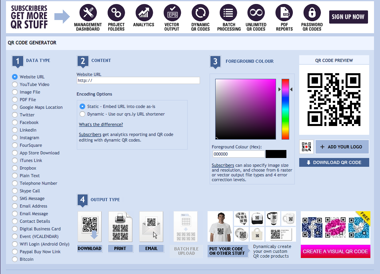Choose the PDF File radio option

coord(15,100)
